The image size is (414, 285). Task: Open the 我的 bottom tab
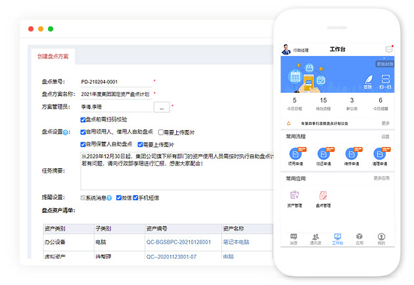coord(381,239)
